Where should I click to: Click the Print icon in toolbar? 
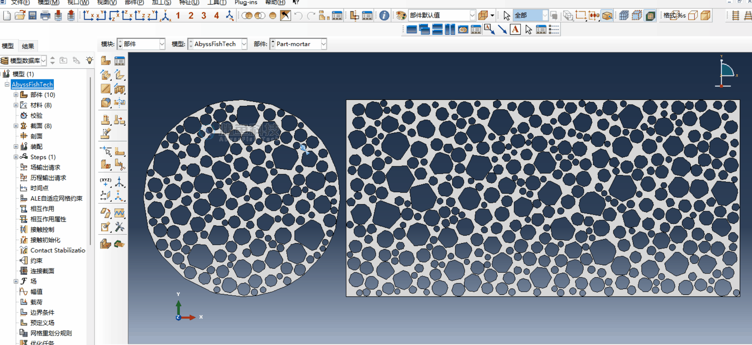(x=45, y=15)
